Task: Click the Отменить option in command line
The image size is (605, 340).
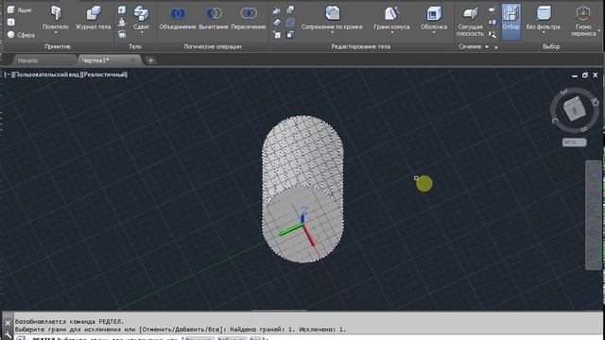Action: pos(199,338)
